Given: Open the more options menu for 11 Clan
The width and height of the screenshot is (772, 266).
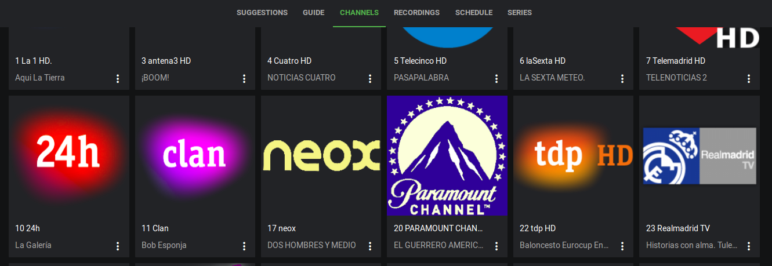Looking at the screenshot, I should point(244,246).
